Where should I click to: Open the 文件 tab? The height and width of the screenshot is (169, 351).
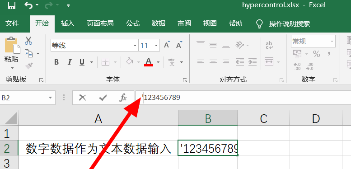coord(12,23)
